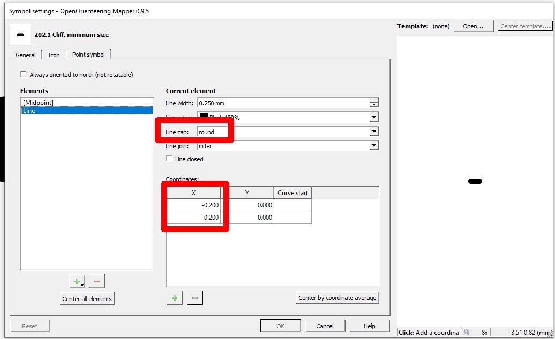Click the Cancel button
This screenshot has height=339, width=555.
pos(325,326)
